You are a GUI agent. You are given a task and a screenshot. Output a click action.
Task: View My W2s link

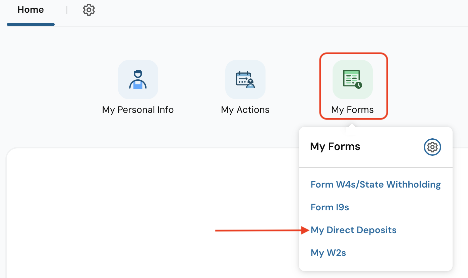(328, 253)
